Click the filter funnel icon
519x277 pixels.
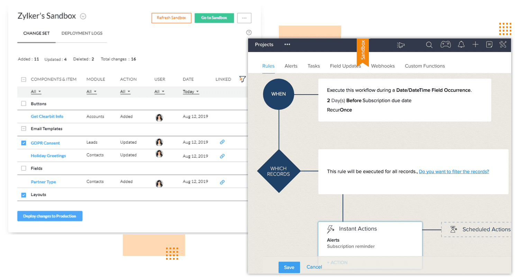coord(243,79)
